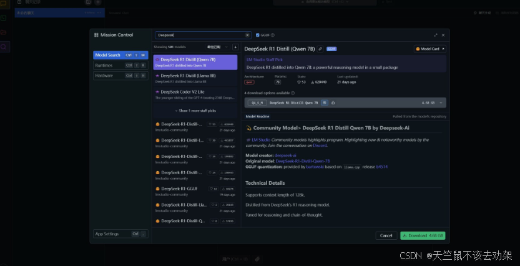The height and width of the screenshot is (266, 520).
Task: Toggle the GGUF checkbox
Action: [x=258, y=35]
